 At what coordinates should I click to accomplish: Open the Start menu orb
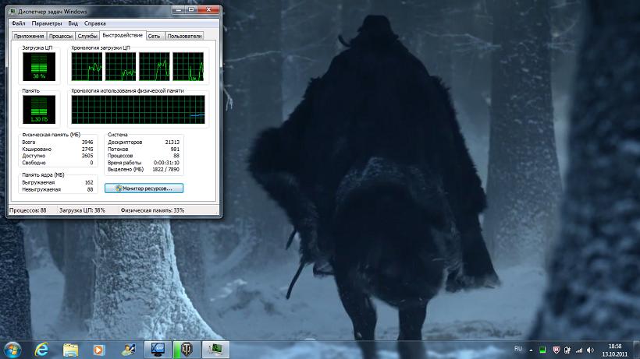tap(12, 348)
